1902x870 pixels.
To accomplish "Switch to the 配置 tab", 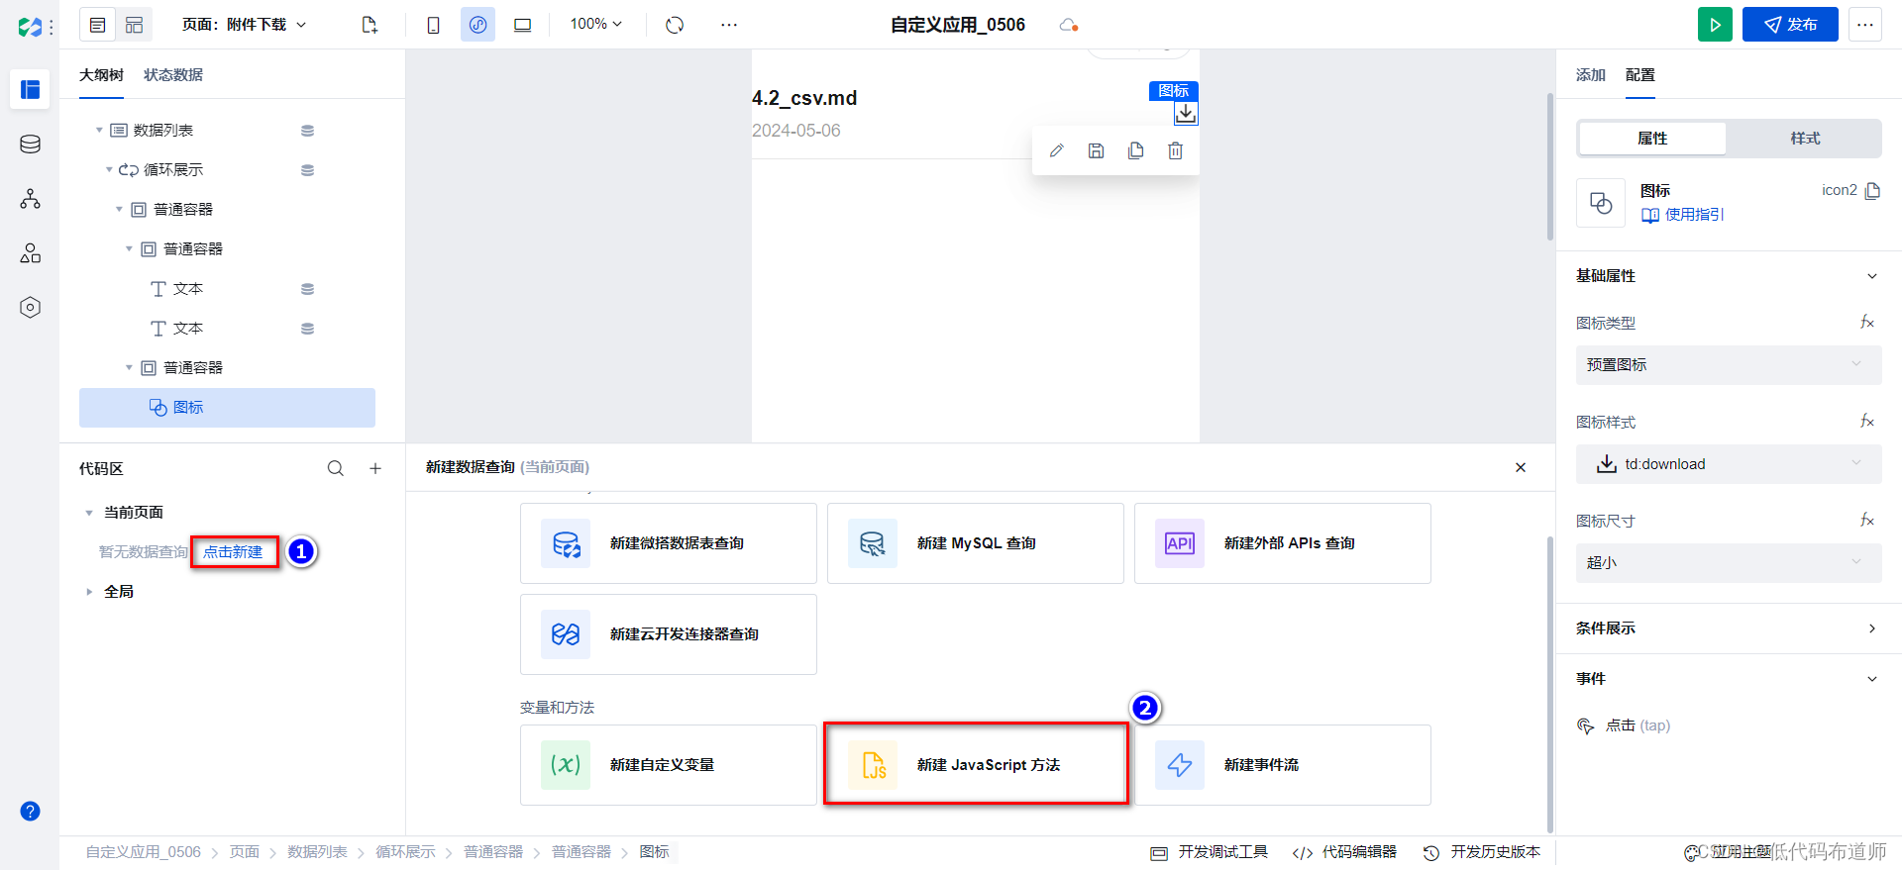I will point(1640,75).
